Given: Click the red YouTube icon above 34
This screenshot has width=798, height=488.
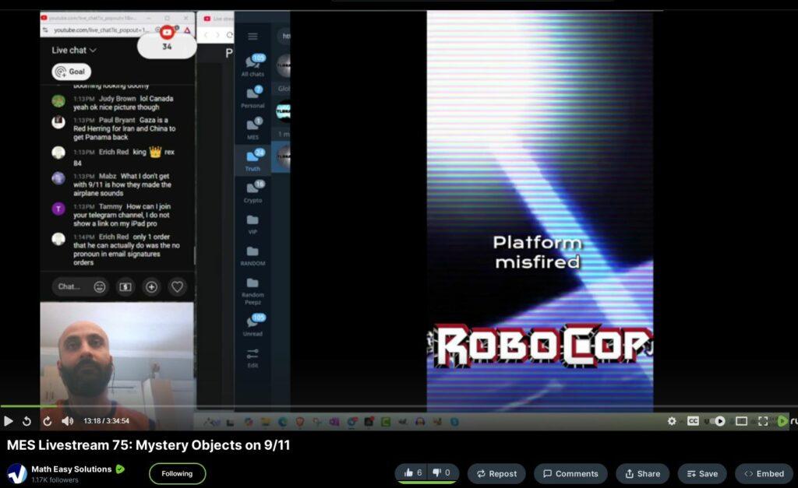Looking at the screenshot, I should 167,33.
